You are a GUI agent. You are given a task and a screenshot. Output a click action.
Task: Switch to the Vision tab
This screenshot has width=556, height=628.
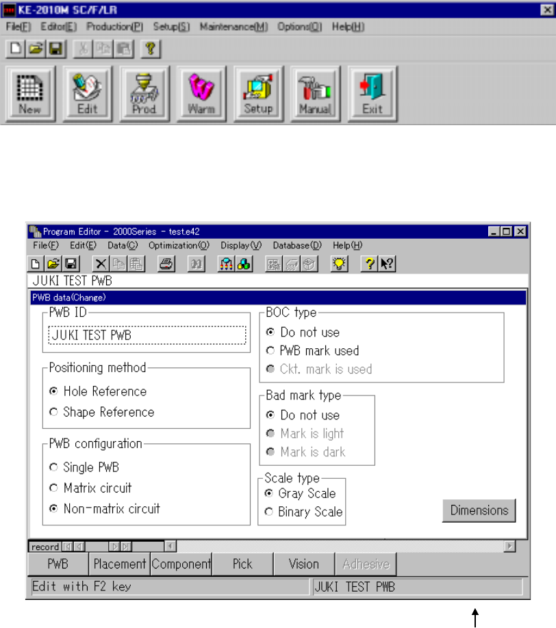[304, 564]
